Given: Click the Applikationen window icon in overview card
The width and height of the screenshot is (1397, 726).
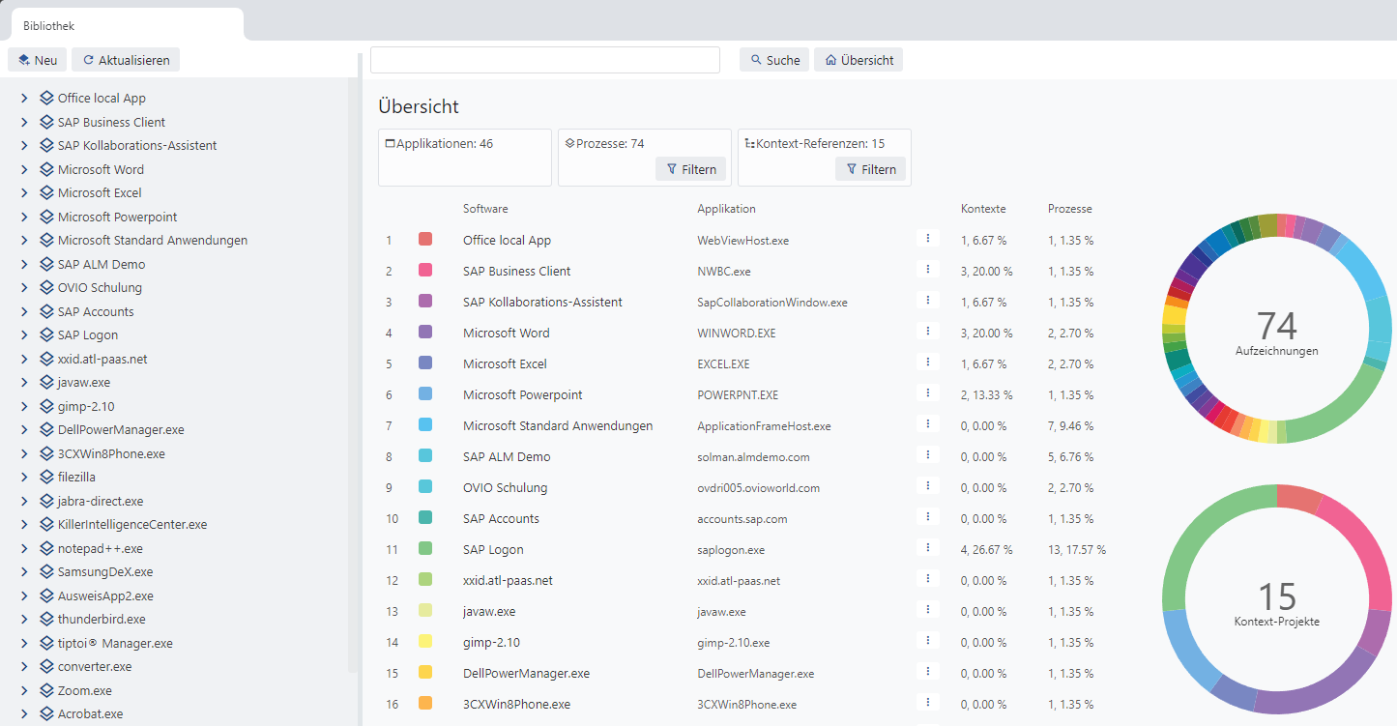Looking at the screenshot, I should click(x=391, y=144).
